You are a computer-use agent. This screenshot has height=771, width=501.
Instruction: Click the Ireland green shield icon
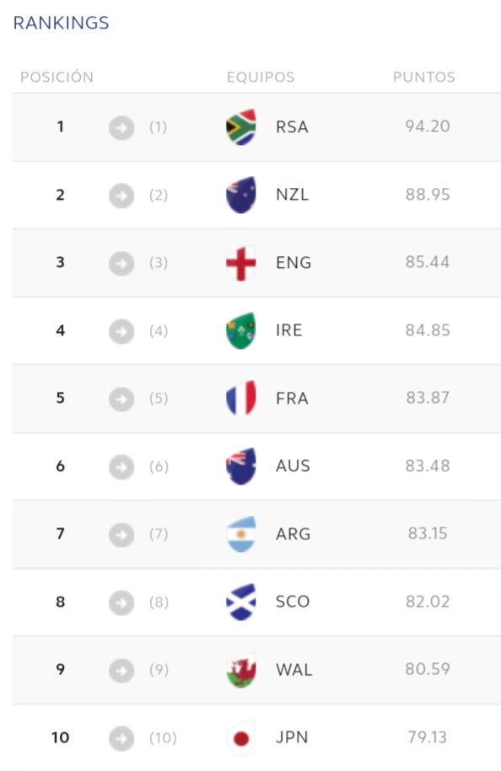tap(241, 330)
